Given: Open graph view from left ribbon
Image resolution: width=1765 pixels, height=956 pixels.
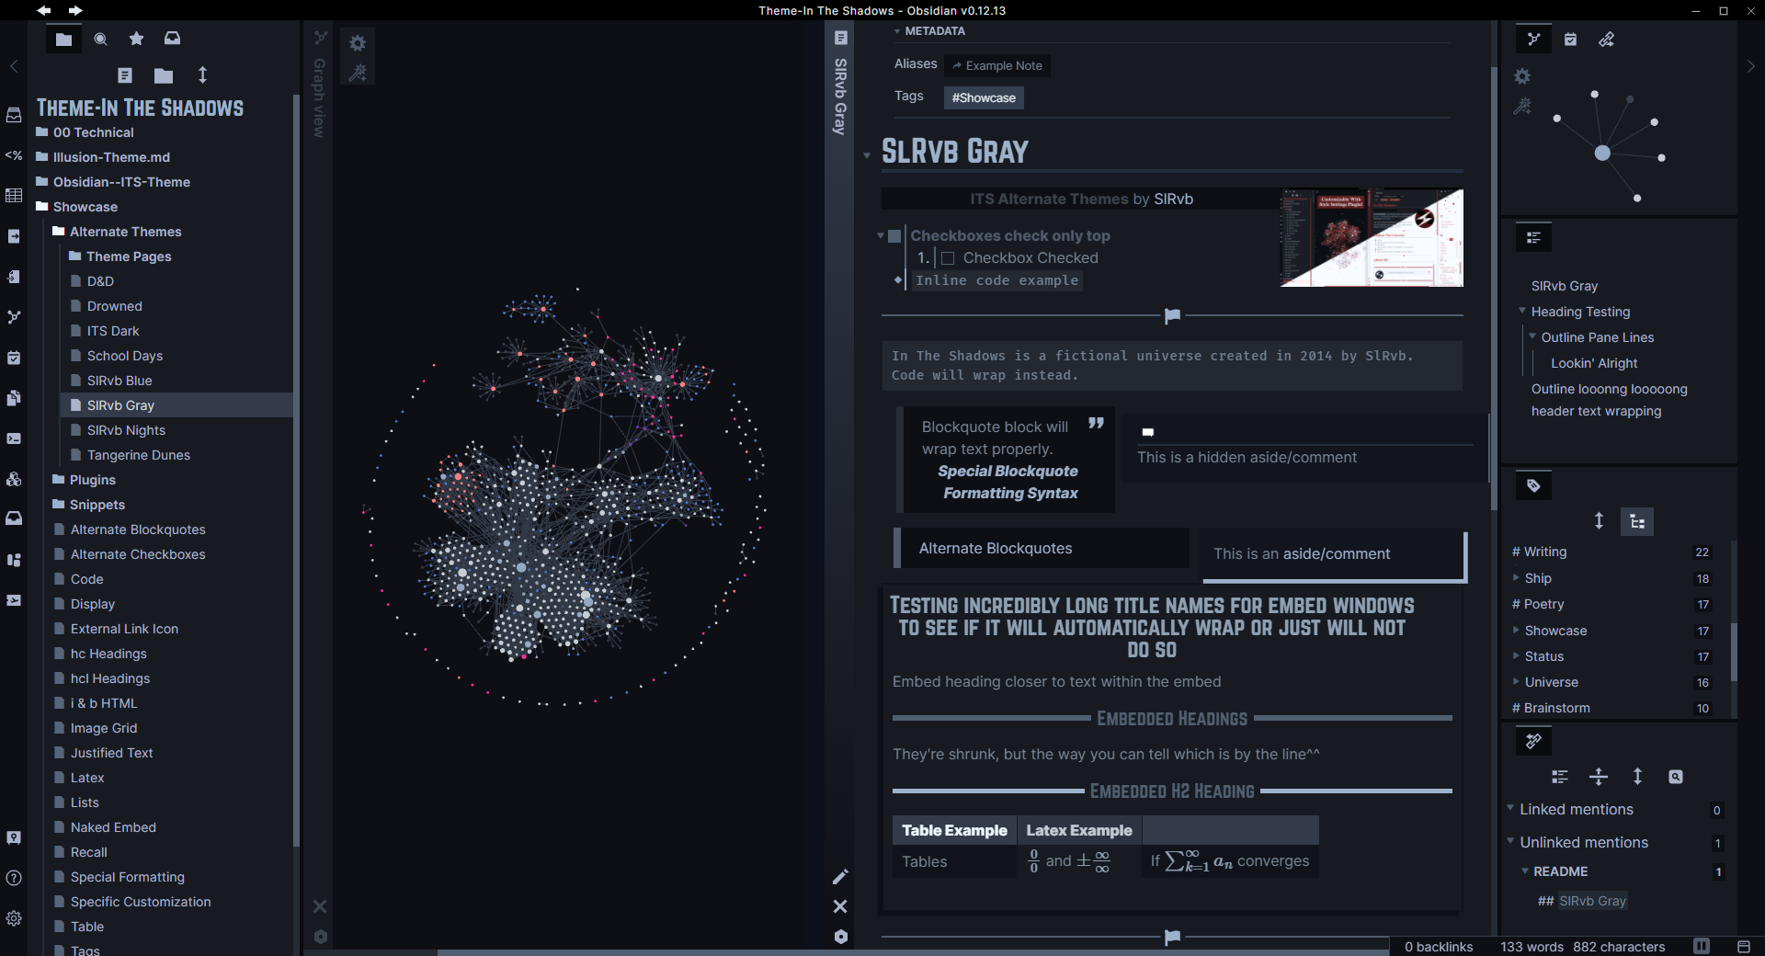Looking at the screenshot, I should pyautogui.click(x=14, y=317).
